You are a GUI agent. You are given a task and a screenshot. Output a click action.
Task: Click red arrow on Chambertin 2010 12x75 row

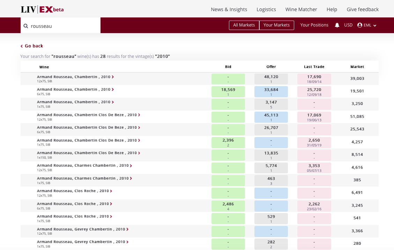113,77
